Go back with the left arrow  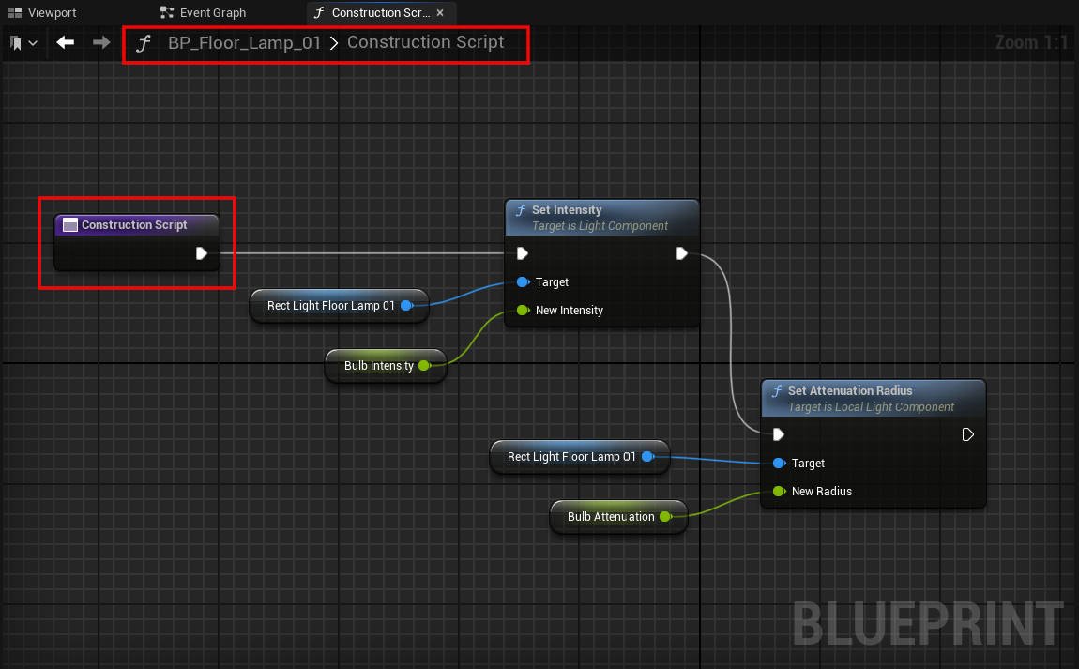click(66, 42)
